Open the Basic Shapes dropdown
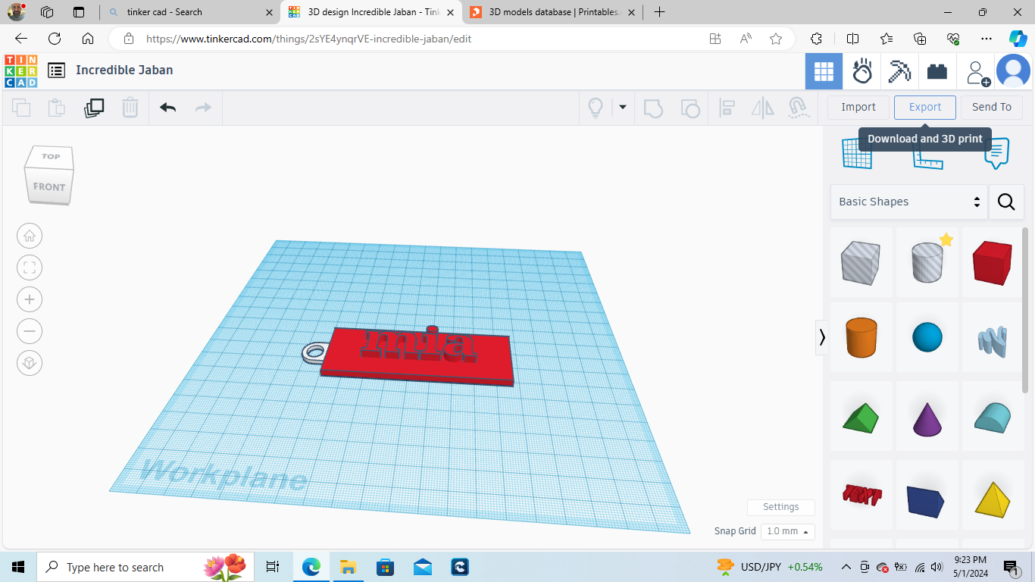1035x582 pixels. pos(908,202)
